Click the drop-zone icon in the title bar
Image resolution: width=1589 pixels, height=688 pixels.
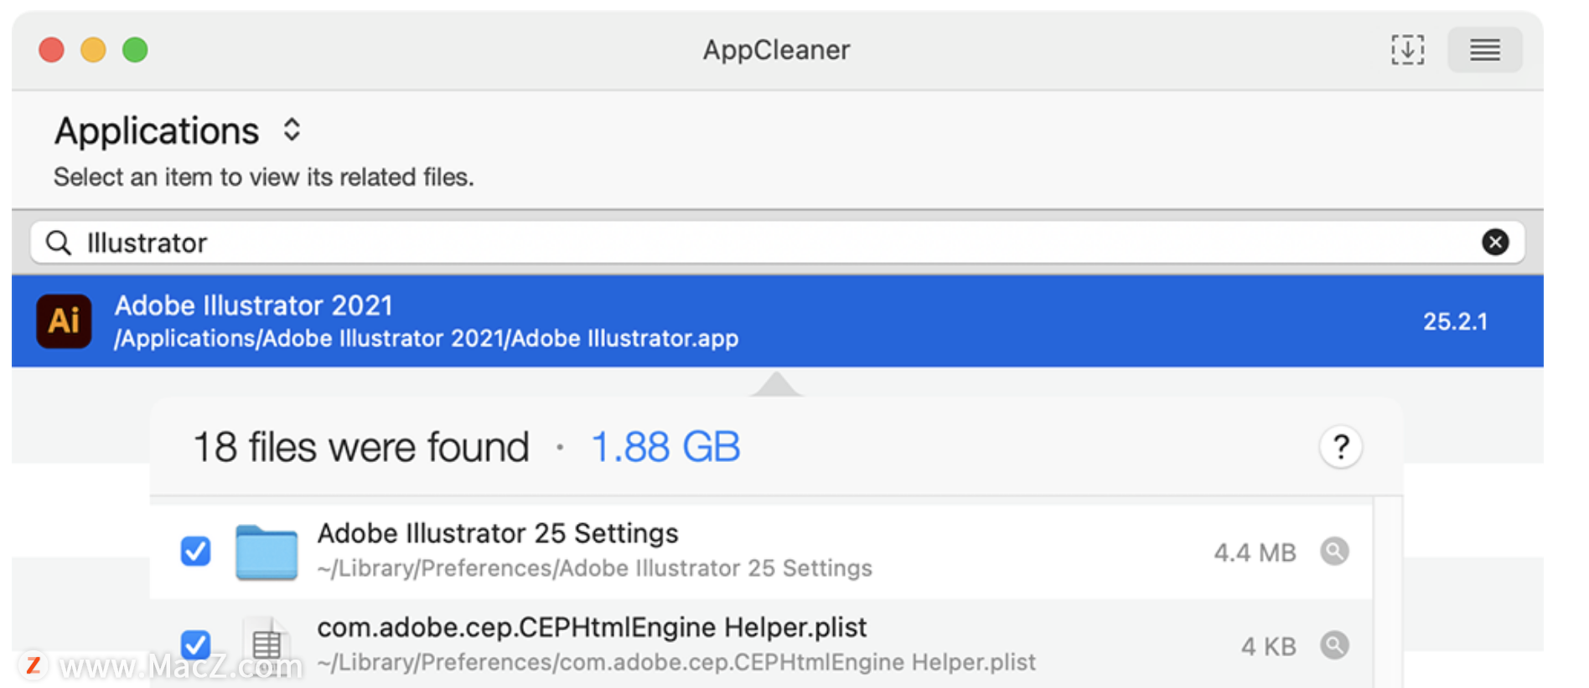click(1407, 50)
